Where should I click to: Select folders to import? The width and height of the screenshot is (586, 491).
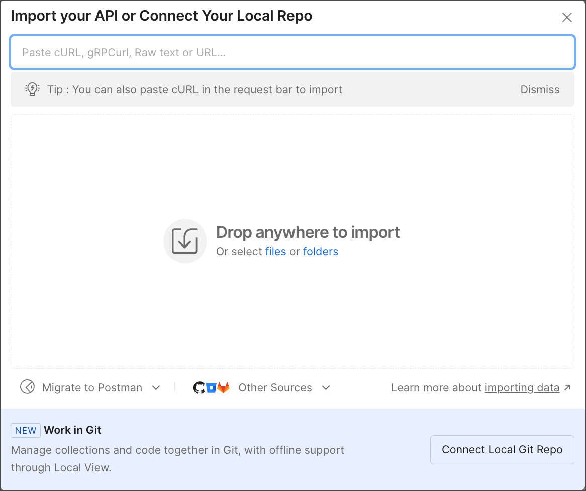coord(320,251)
